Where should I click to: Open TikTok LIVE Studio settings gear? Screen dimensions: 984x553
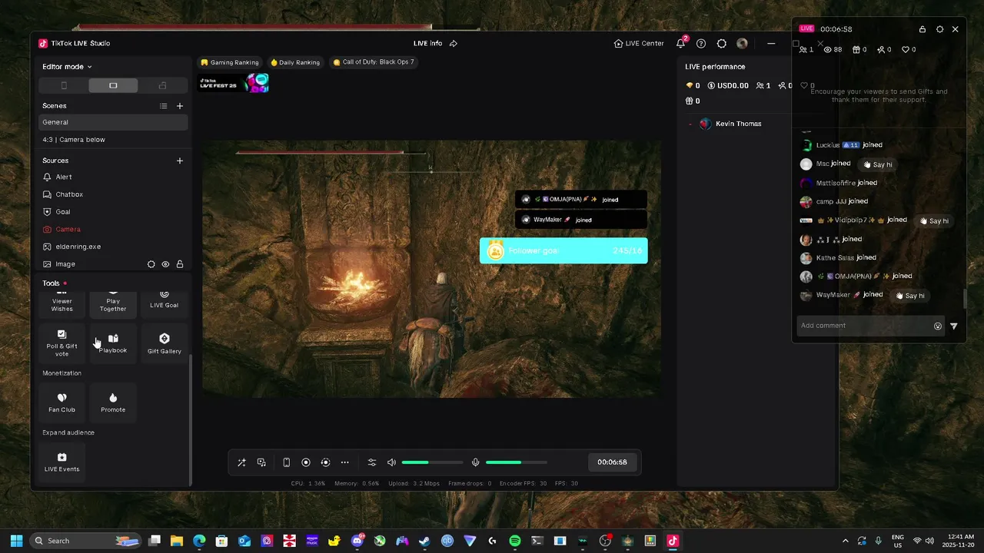coord(721,43)
